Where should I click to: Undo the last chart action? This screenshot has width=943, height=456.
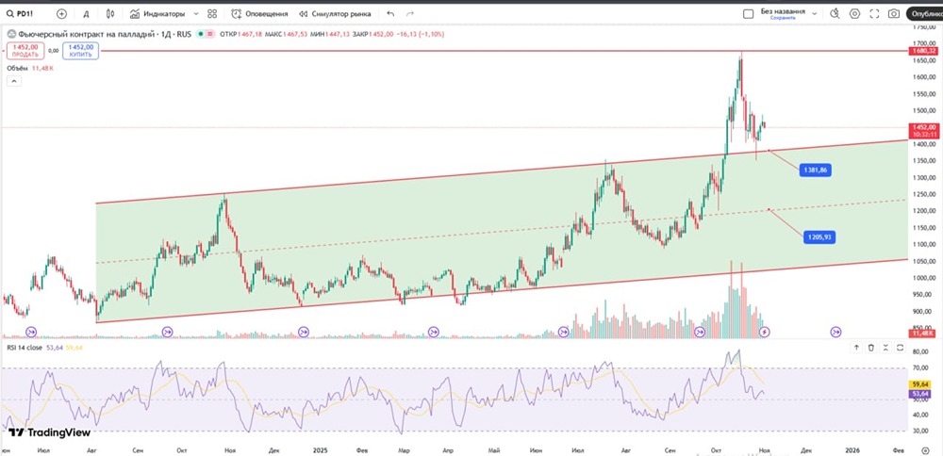coord(391,13)
